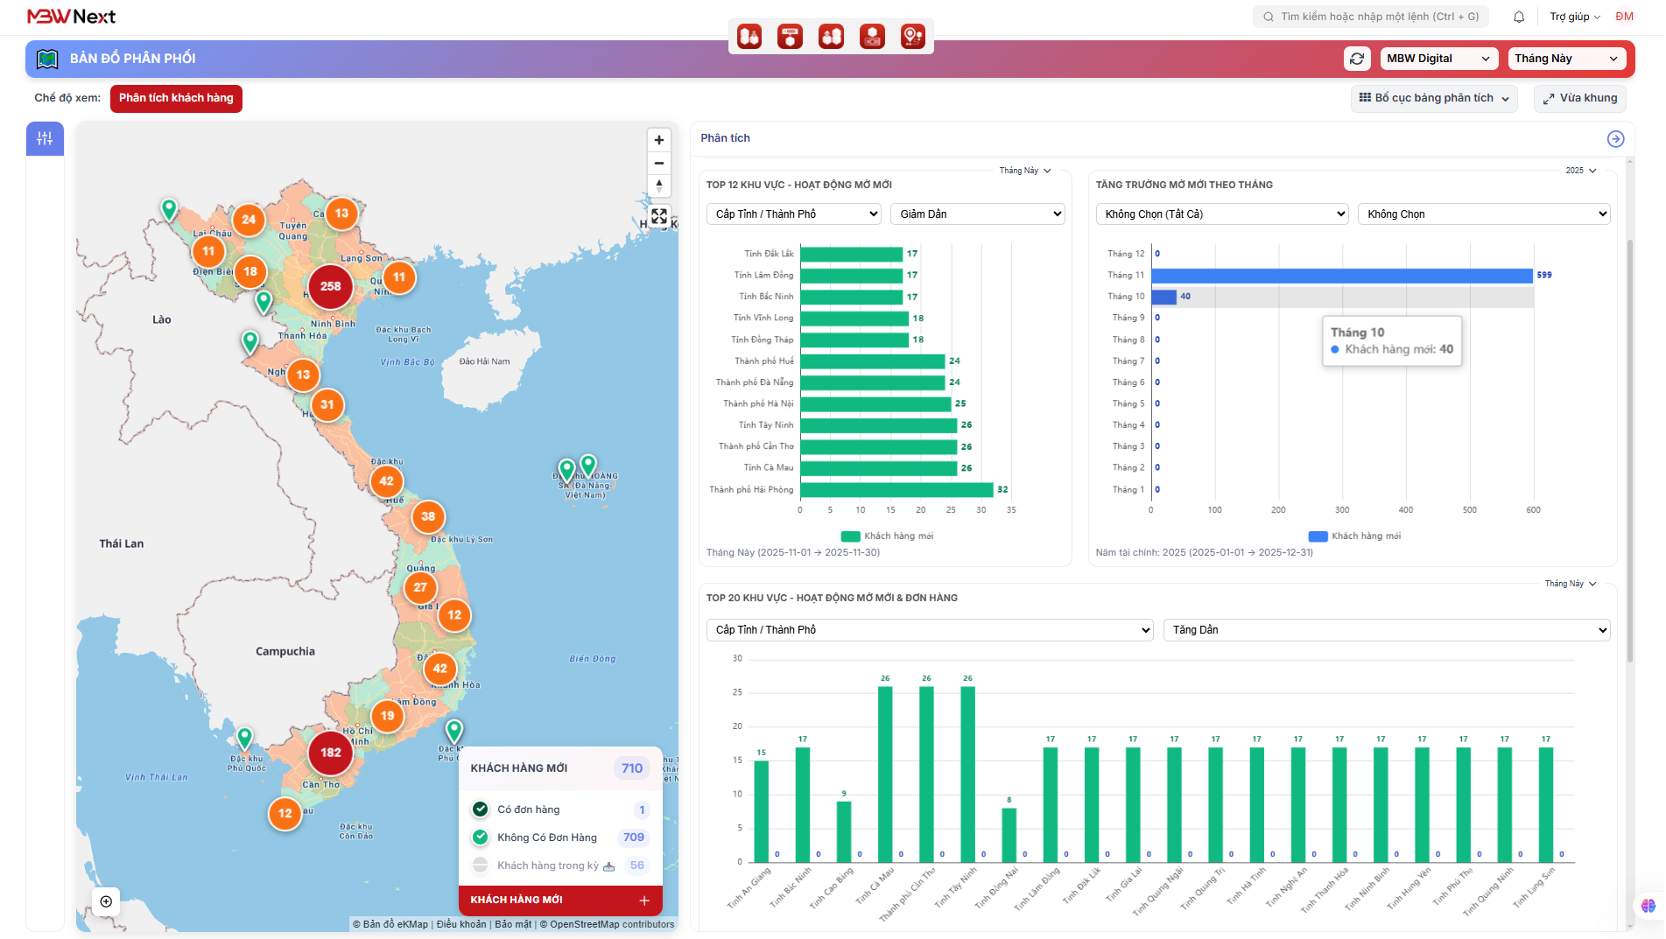Image resolution: width=1666 pixels, height=939 pixels.
Task: Open the notifications bell
Action: tap(1519, 17)
